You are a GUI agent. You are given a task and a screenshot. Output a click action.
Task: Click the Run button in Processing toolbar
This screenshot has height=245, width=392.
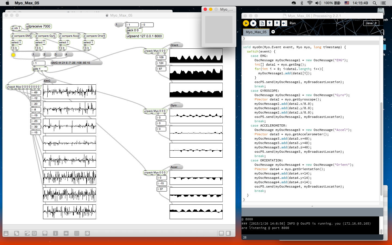(246, 23)
